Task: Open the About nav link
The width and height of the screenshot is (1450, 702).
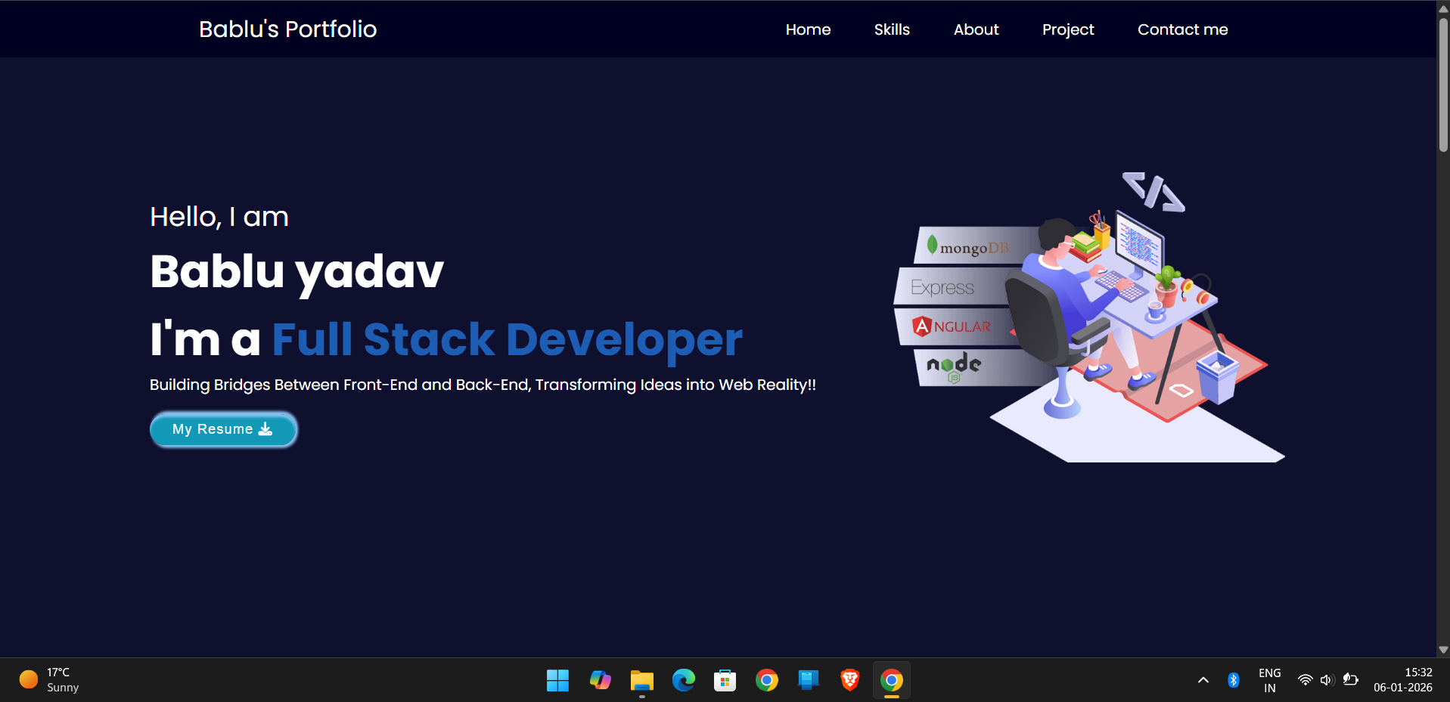Action: pyautogui.click(x=976, y=29)
